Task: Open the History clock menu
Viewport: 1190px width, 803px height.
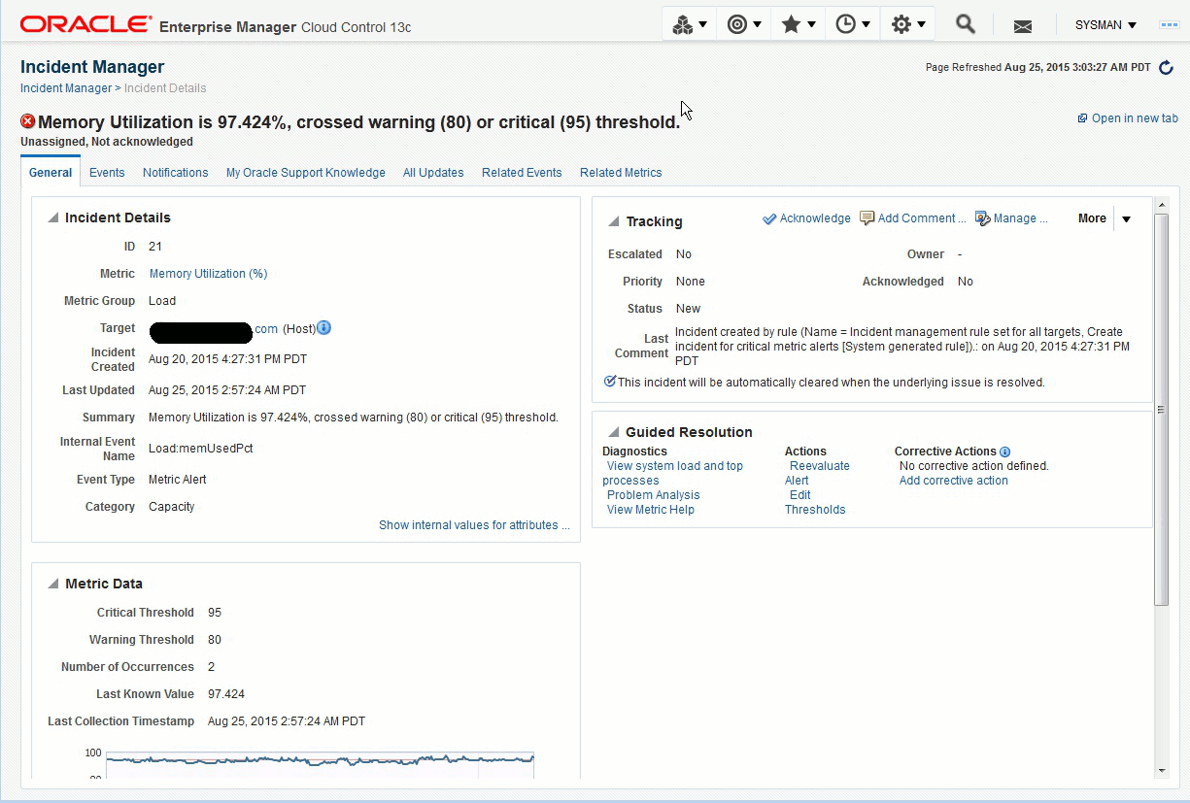Action: coord(853,25)
